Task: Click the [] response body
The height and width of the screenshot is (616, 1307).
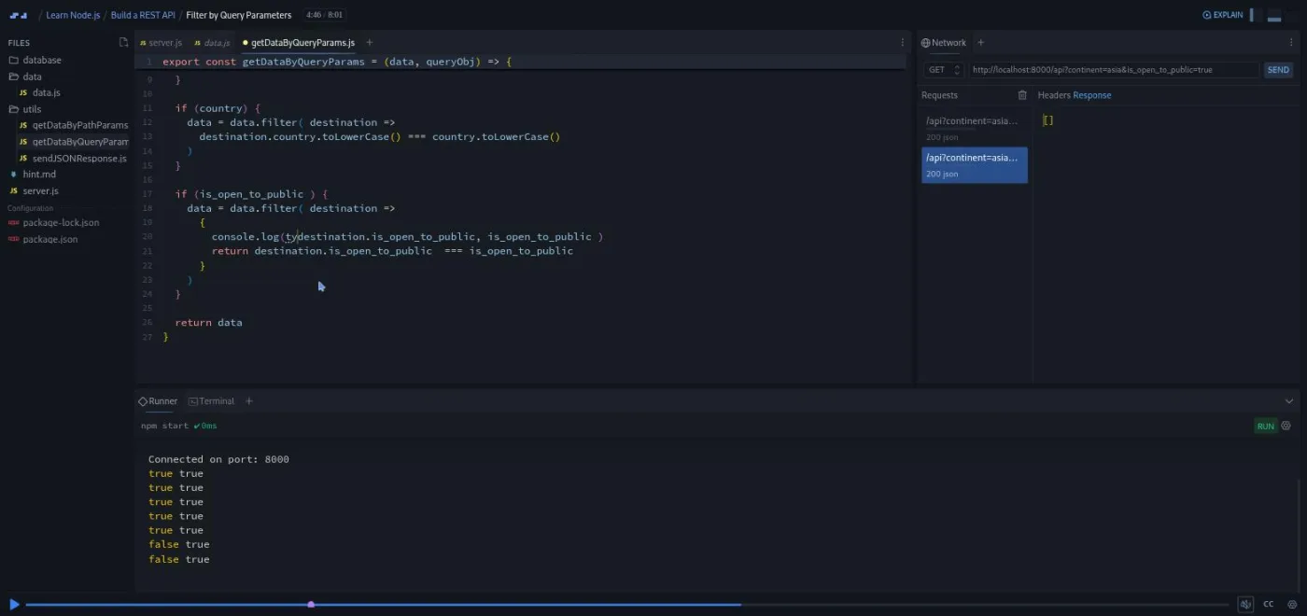Action: (1047, 120)
